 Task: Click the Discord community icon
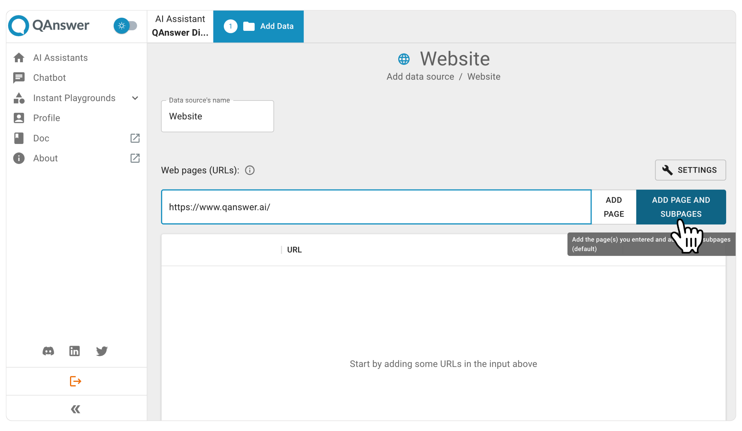click(x=48, y=350)
